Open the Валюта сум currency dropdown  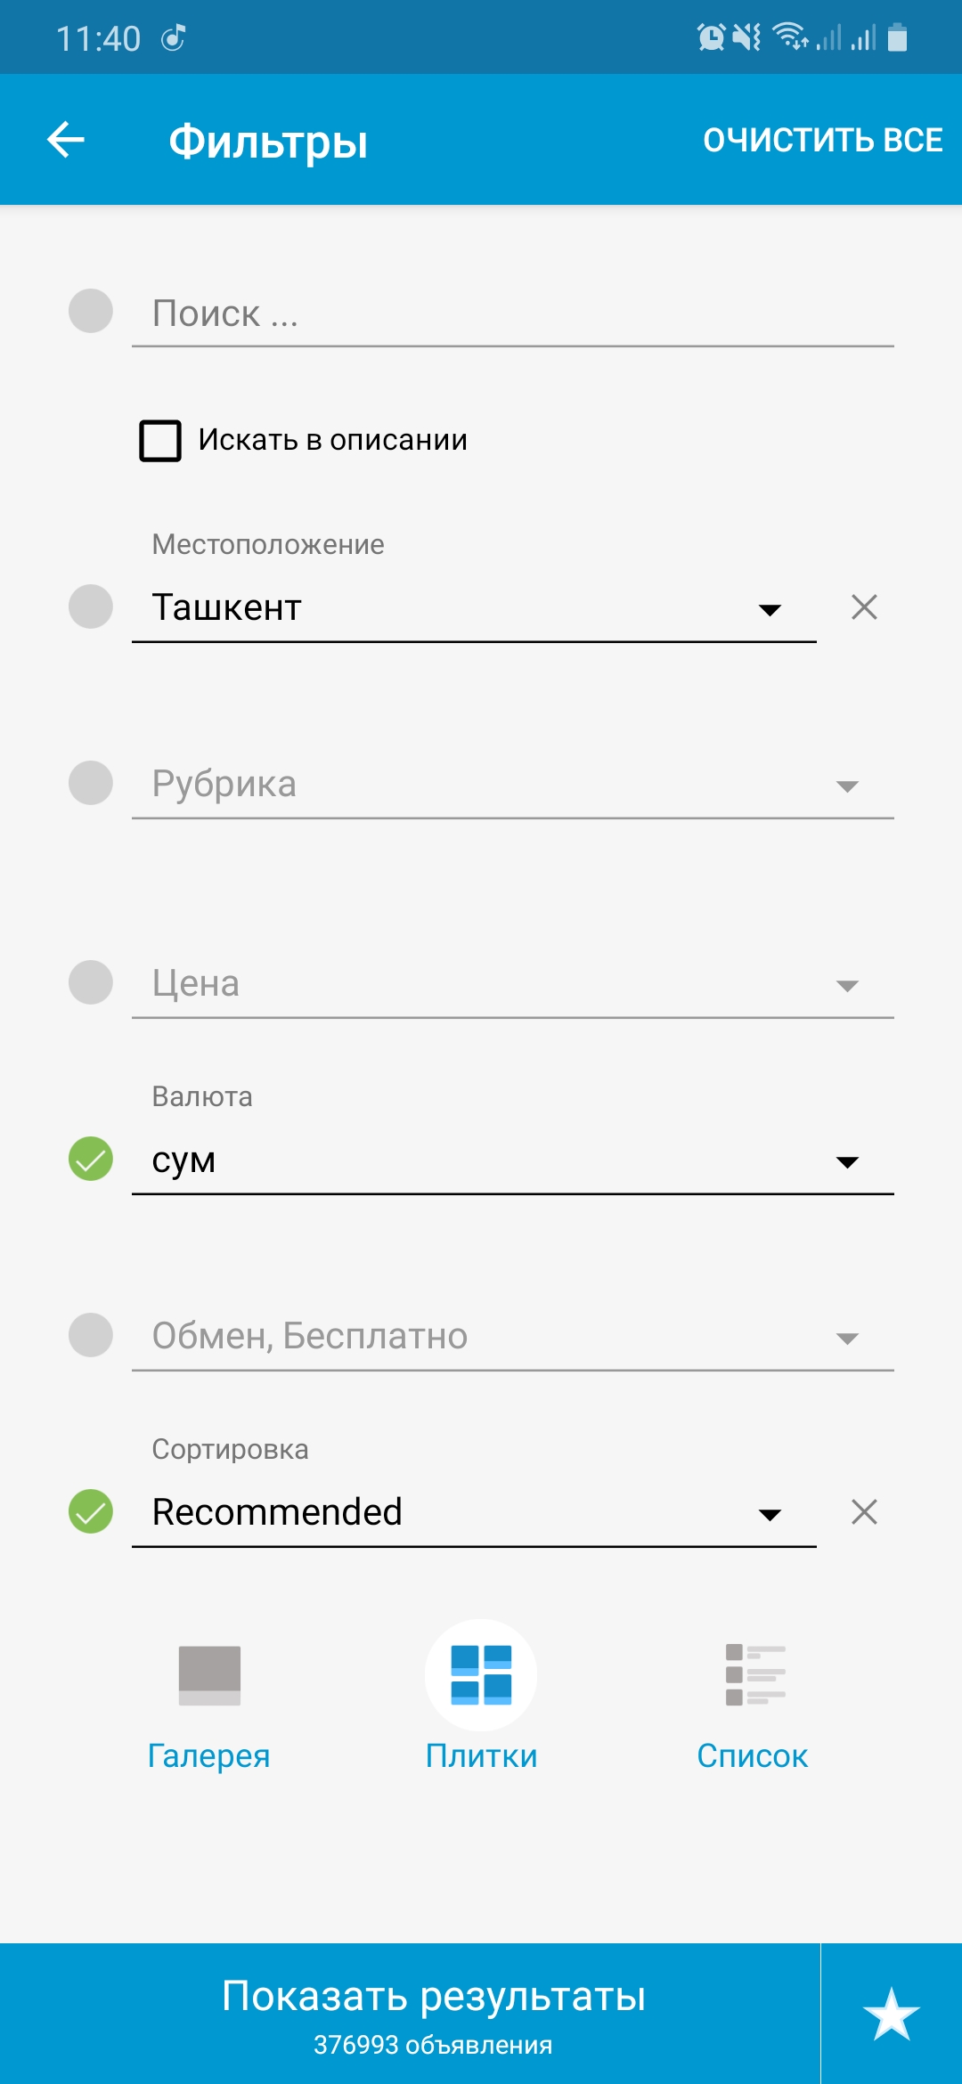tap(512, 1161)
